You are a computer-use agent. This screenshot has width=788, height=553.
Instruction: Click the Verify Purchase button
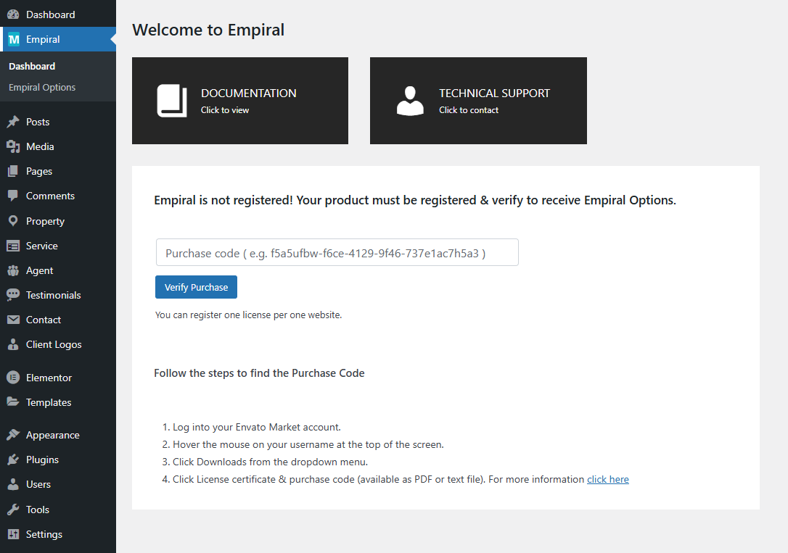pyautogui.click(x=196, y=287)
